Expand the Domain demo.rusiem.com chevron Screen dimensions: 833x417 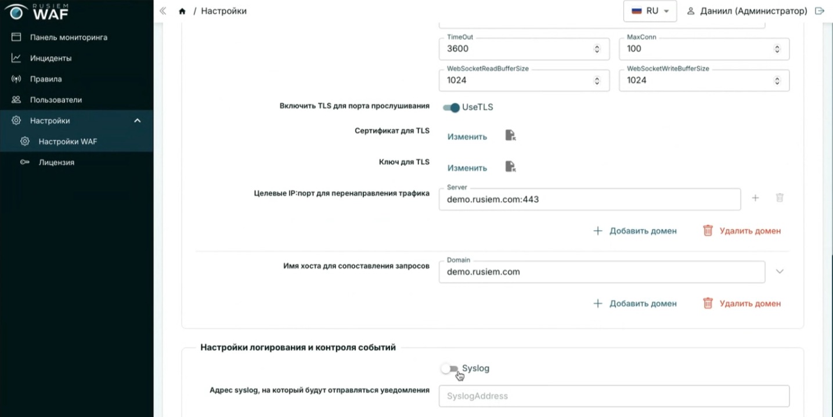(780, 271)
